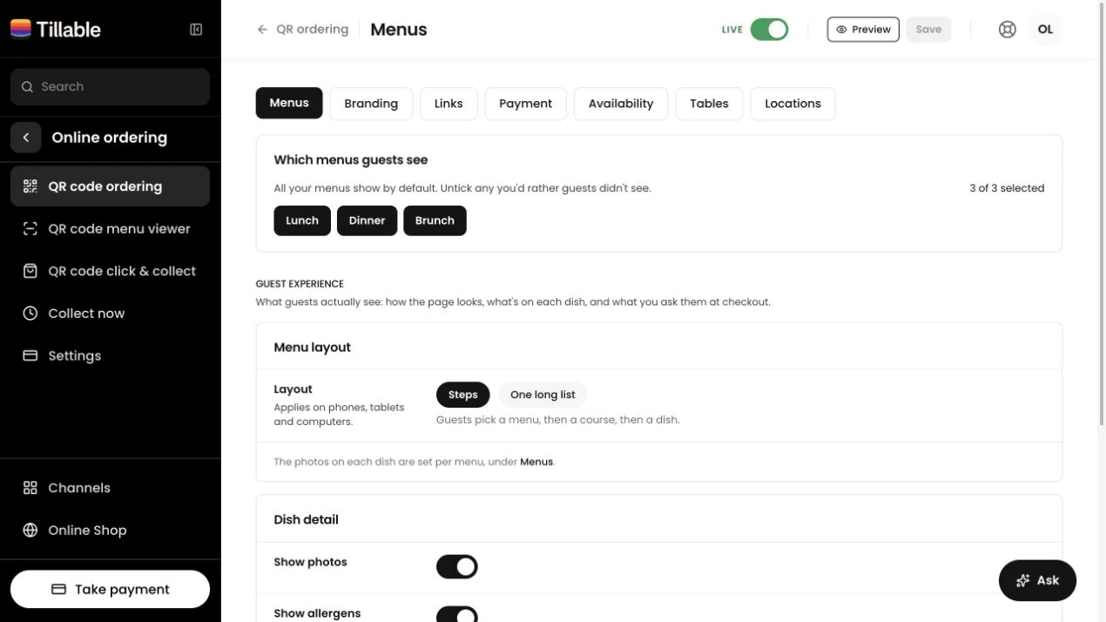Image resolution: width=1106 pixels, height=622 pixels.
Task: Click the eye icon in Preview
Action: click(x=841, y=30)
